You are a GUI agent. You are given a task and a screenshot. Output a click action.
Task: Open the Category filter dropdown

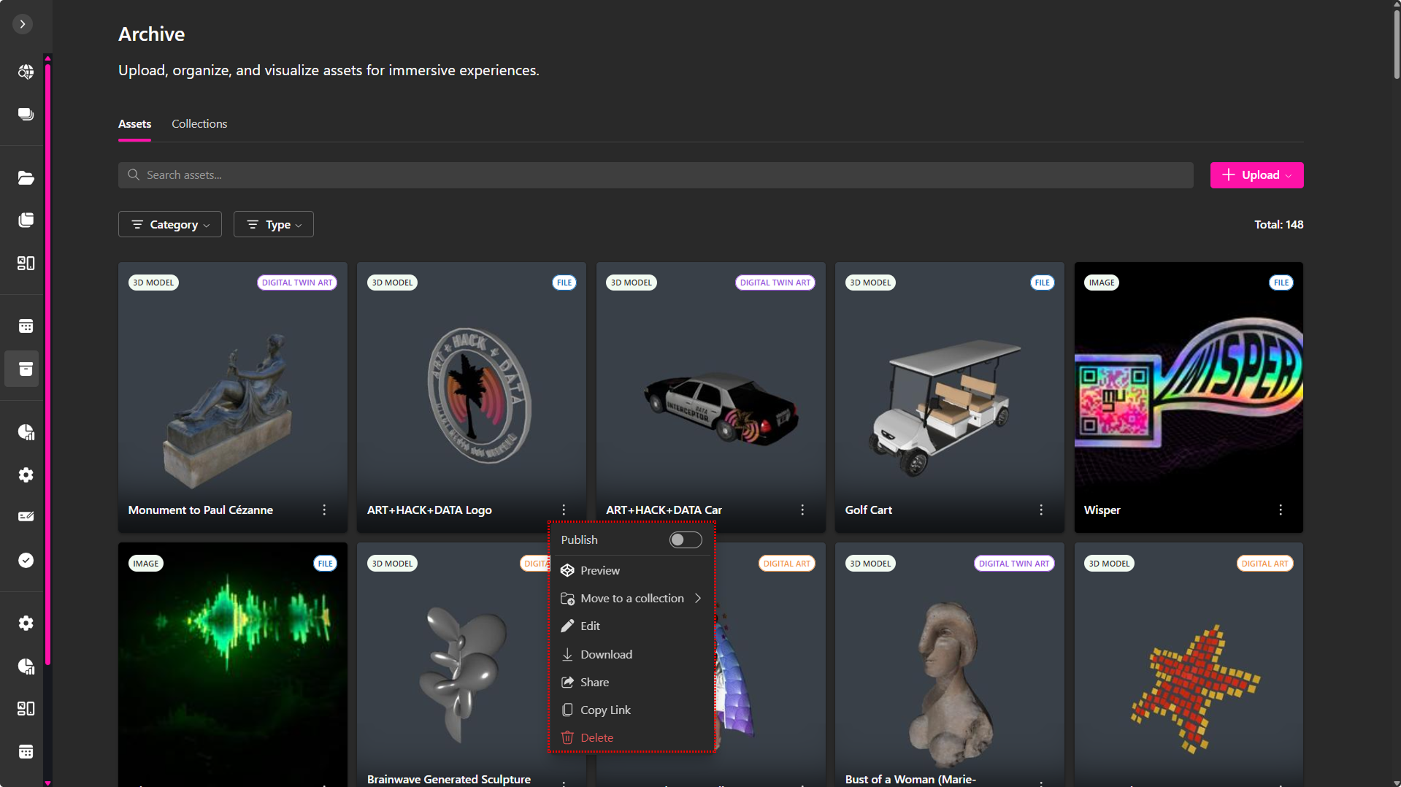coord(170,225)
